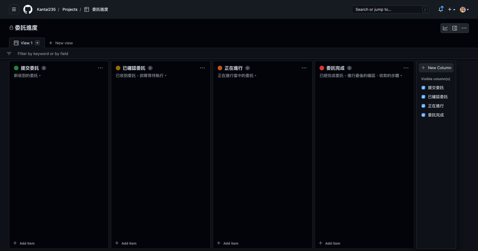The width and height of the screenshot is (478, 251).
Task: Open the project options ellipsis menu
Action: 464,28
